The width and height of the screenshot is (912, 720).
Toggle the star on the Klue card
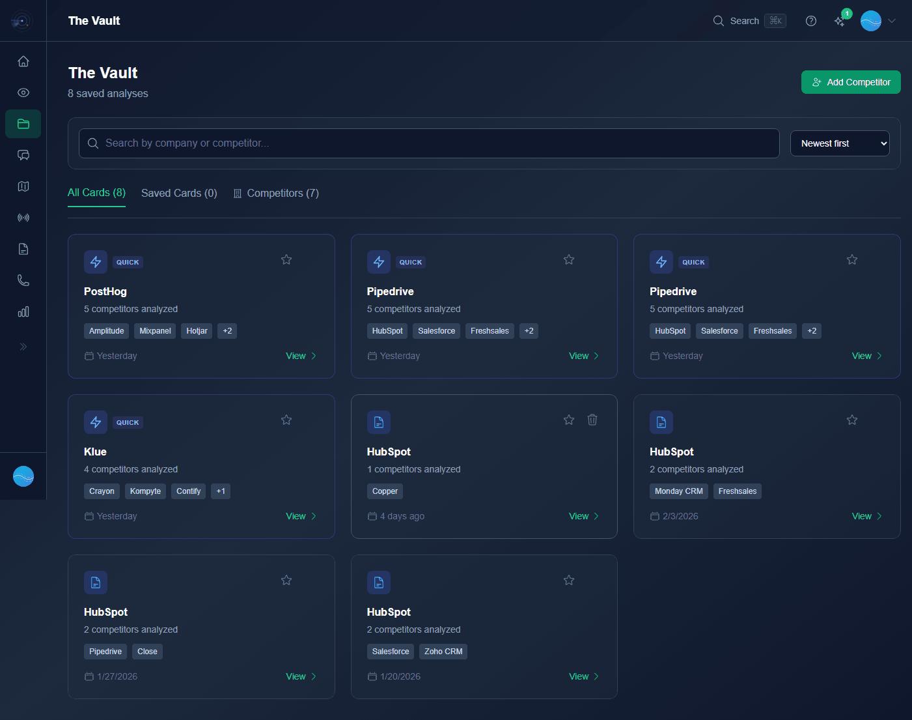(286, 420)
